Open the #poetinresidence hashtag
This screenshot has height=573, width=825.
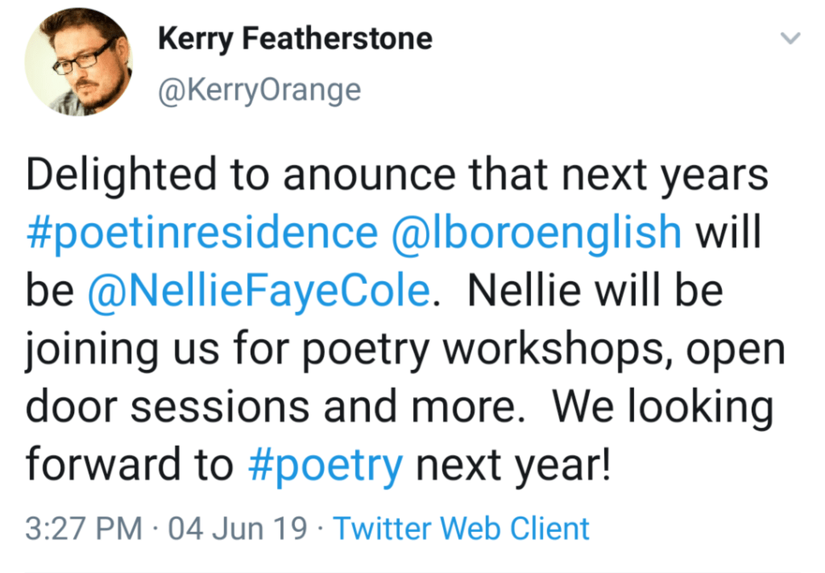click(201, 234)
